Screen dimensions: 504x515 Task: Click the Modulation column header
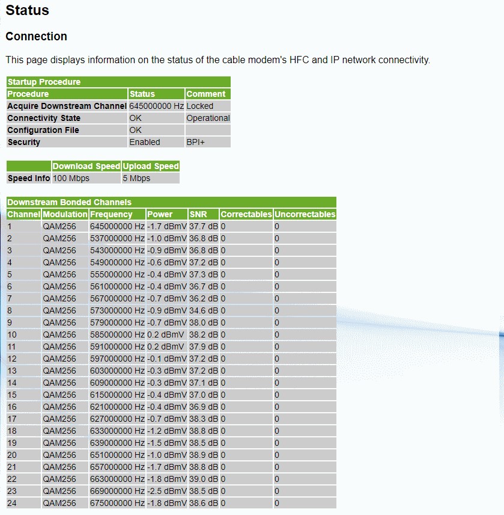pos(64,214)
